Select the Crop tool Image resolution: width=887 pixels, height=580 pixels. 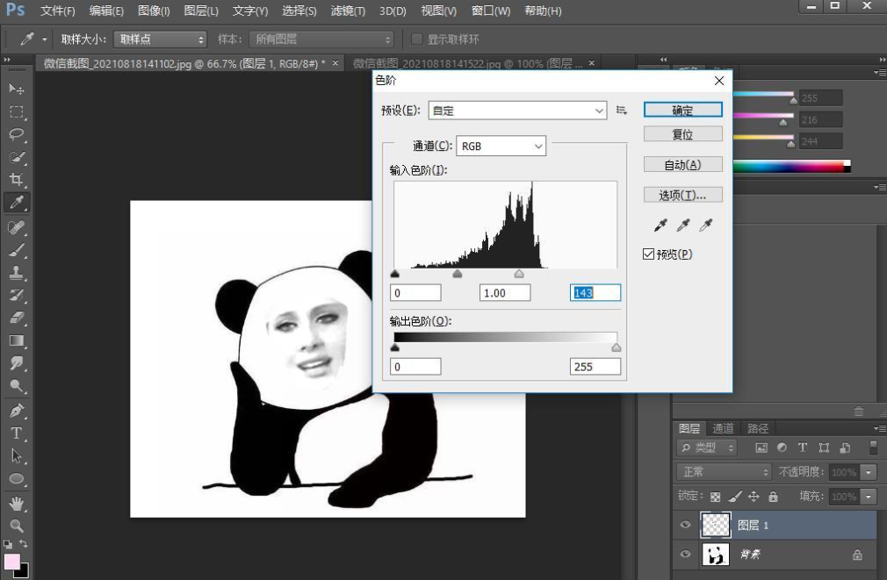(16, 180)
